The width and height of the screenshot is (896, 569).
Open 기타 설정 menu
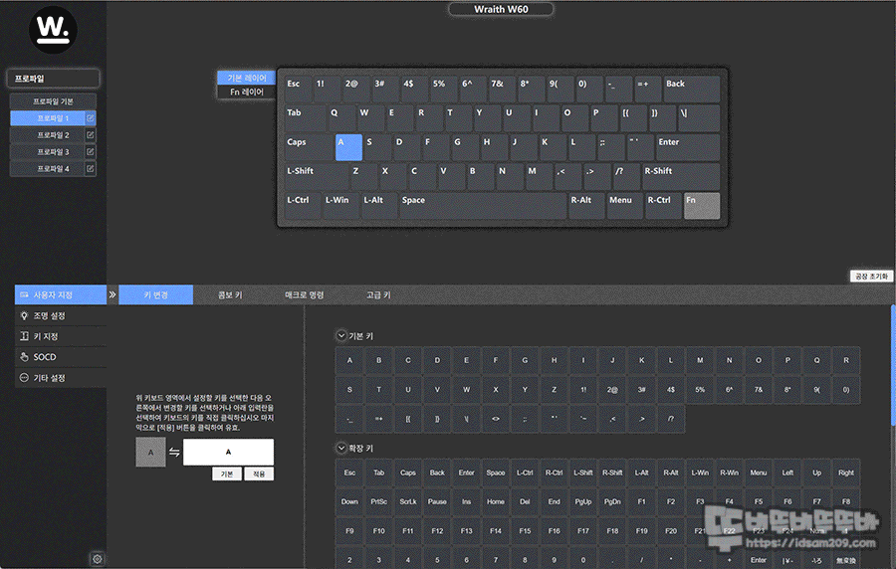61,378
